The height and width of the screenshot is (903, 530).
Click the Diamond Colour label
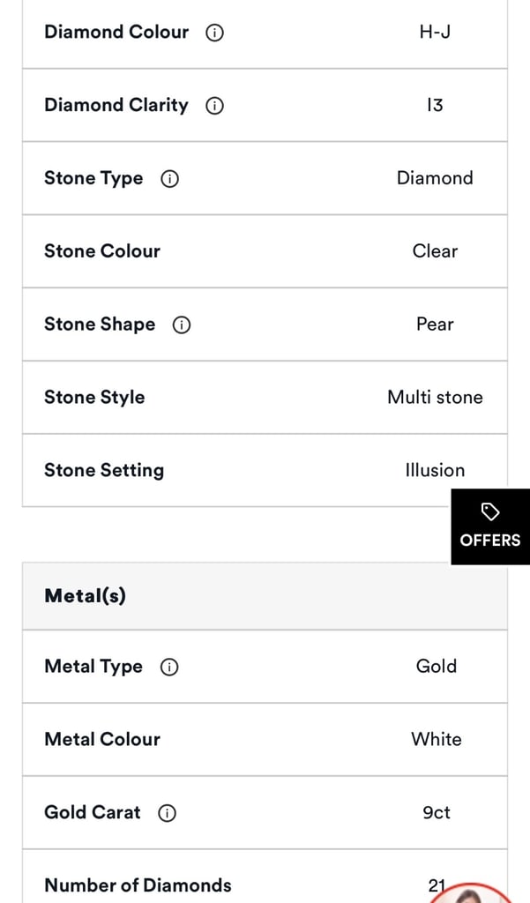click(116, 33)
